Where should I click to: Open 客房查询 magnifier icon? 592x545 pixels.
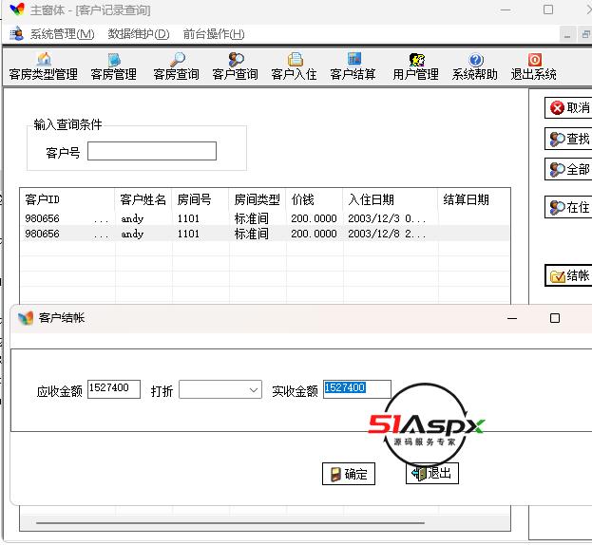pyautogui.click(x=177, y=59)
